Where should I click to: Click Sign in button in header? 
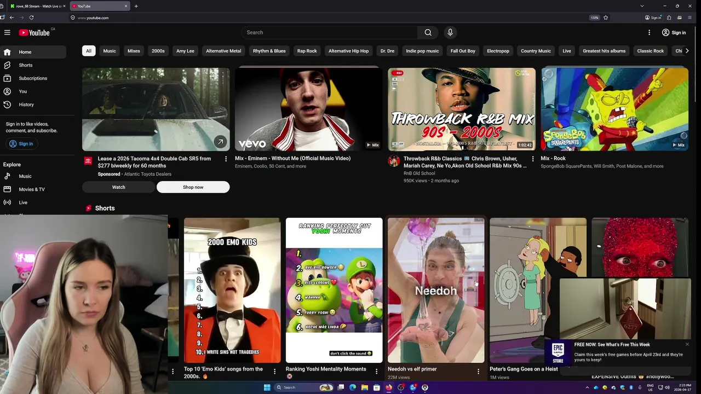pos(674,32)
